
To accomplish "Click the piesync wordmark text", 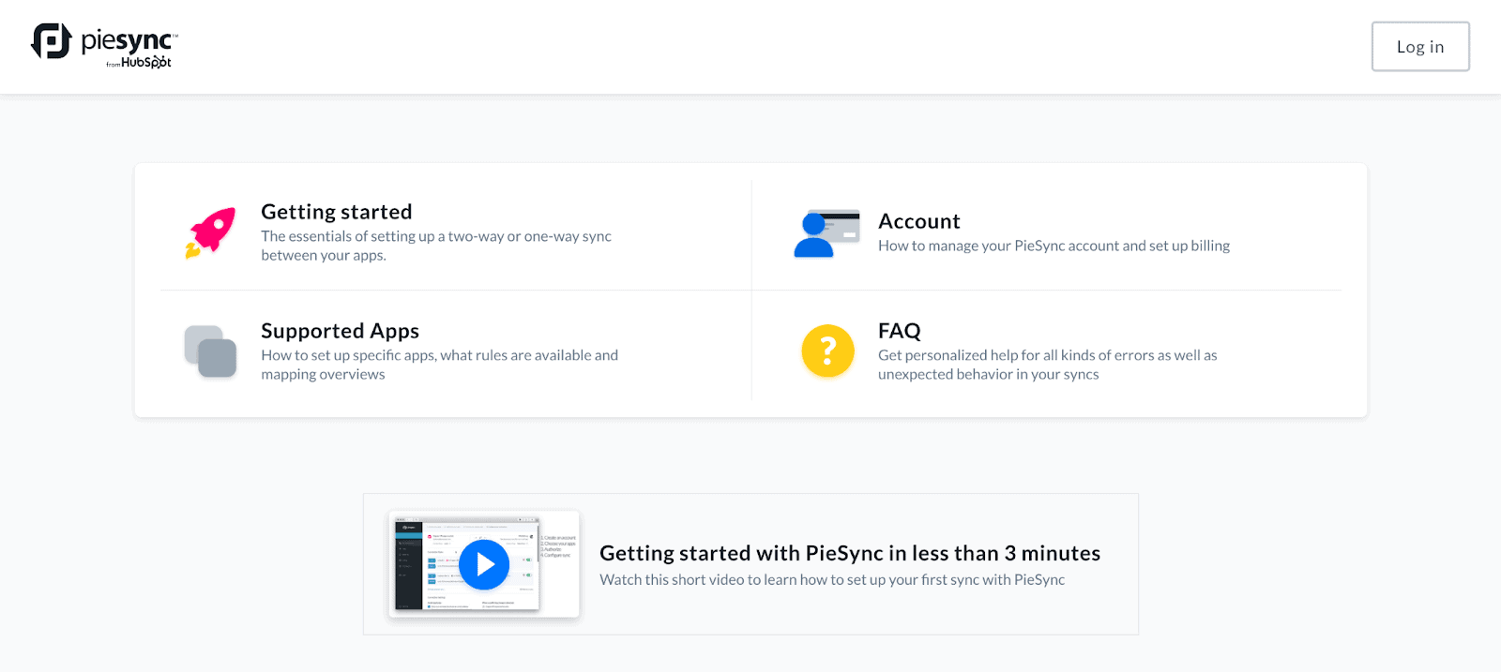I will point(128,40).
